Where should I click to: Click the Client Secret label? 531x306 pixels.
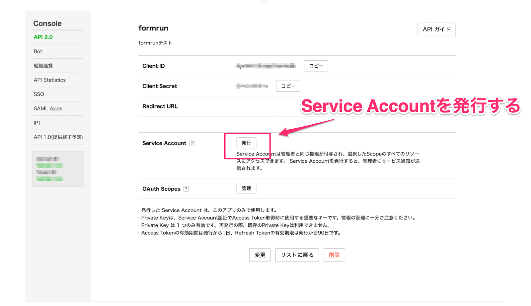pyautogui.click(x=160, y=86)
